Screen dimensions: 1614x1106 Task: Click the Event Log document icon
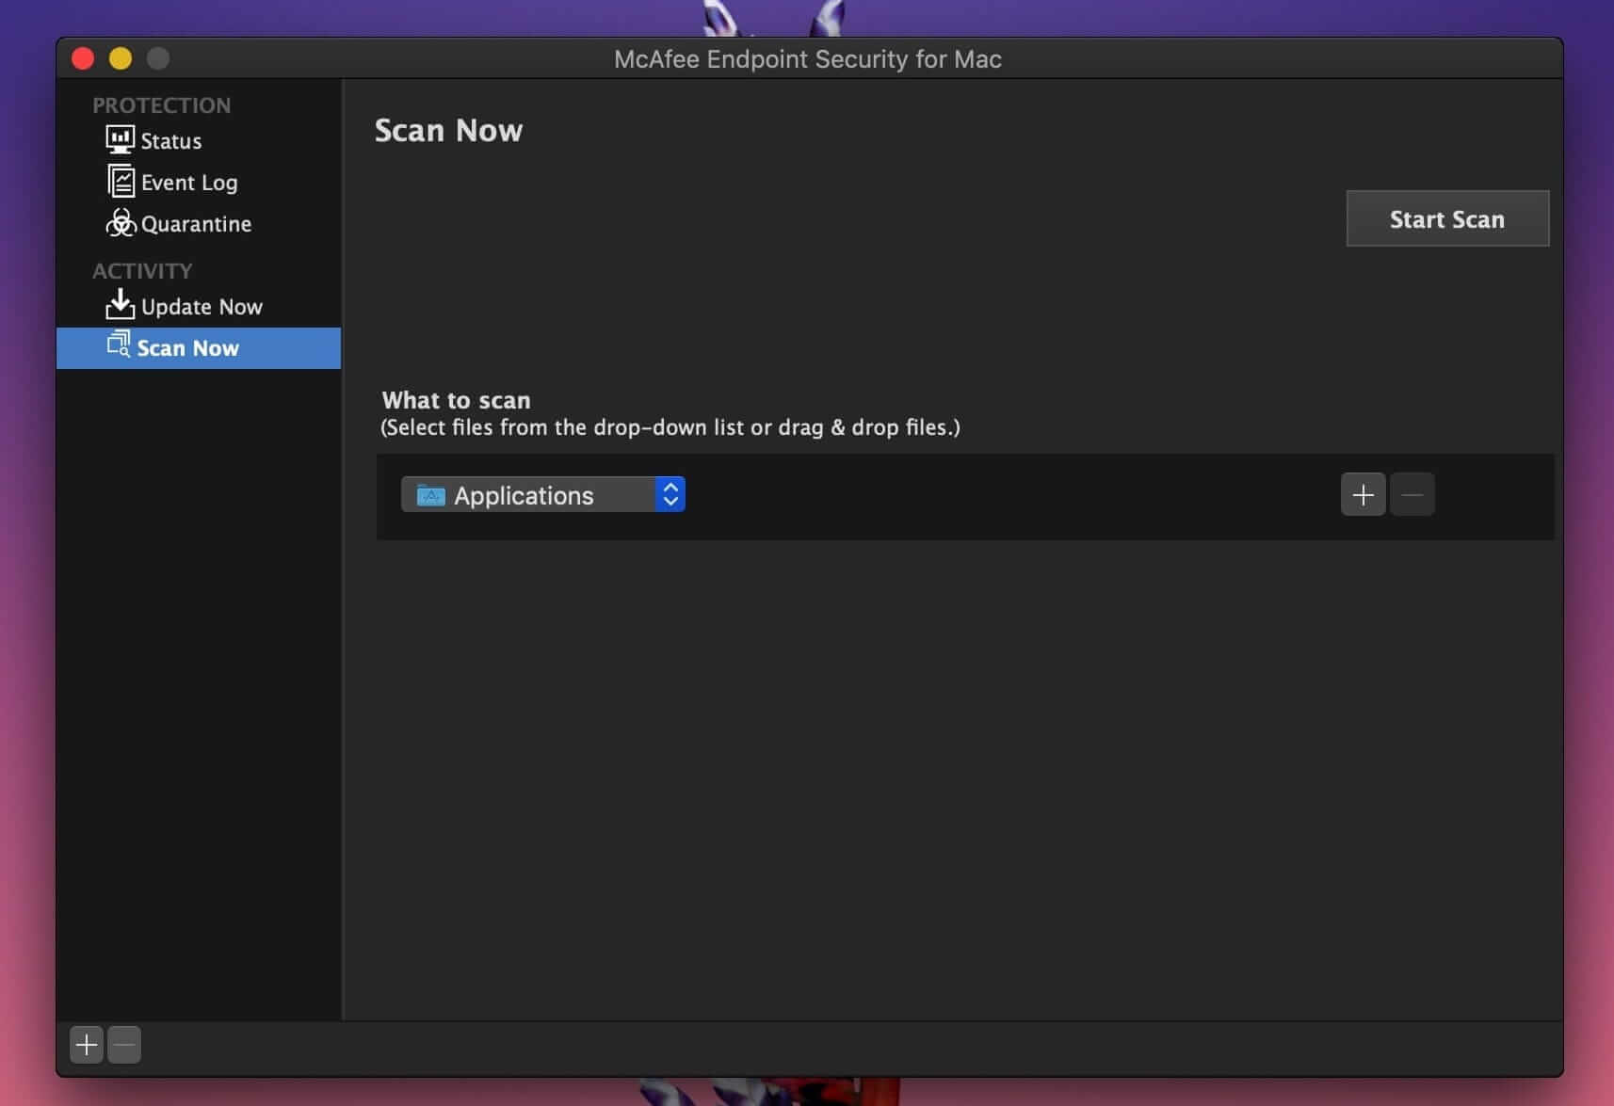coord(120,181)
